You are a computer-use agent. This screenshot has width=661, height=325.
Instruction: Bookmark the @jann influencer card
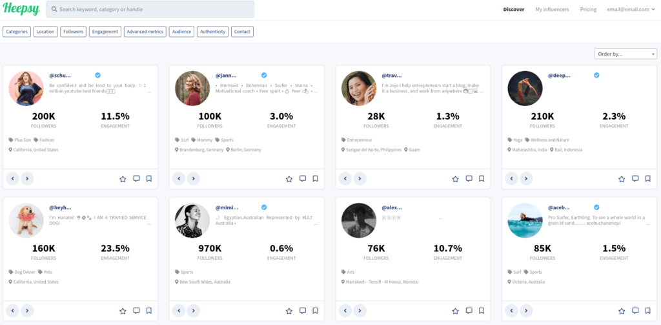pos(315,179)
